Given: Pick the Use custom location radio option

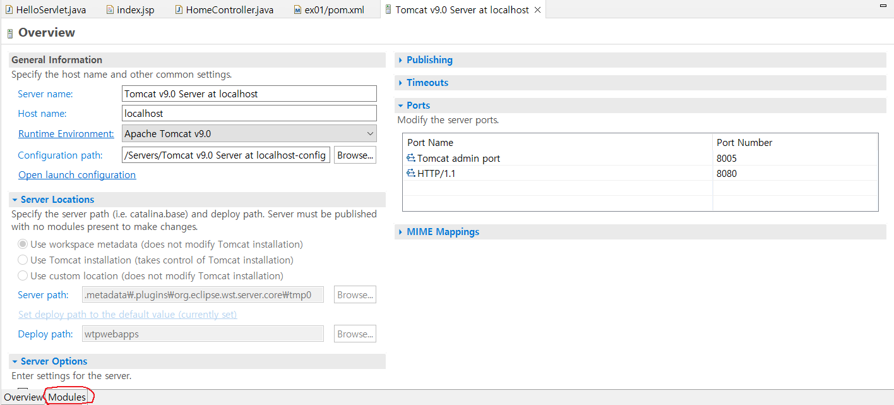Looking at the screenshot, I should [23, 275].
